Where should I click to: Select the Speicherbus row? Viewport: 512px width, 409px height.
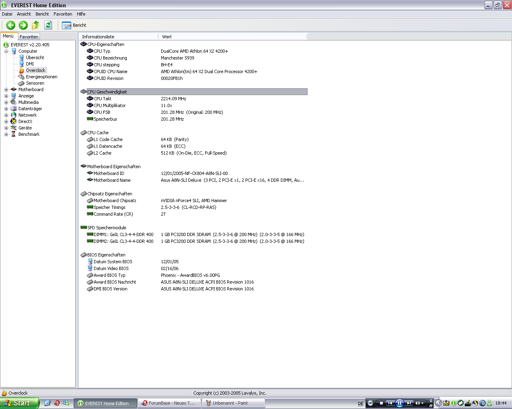194,119
